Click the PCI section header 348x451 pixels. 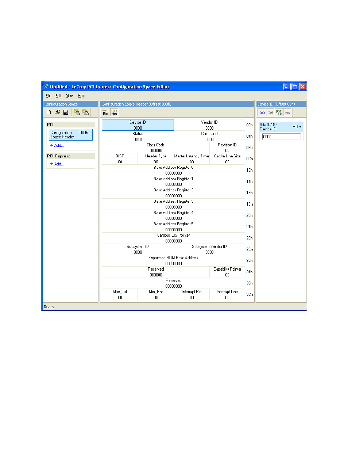(x=70, y=125)
